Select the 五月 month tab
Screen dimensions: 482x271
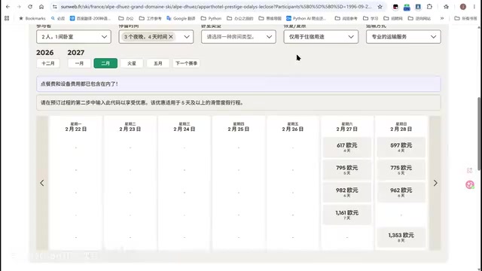(157, 63)
